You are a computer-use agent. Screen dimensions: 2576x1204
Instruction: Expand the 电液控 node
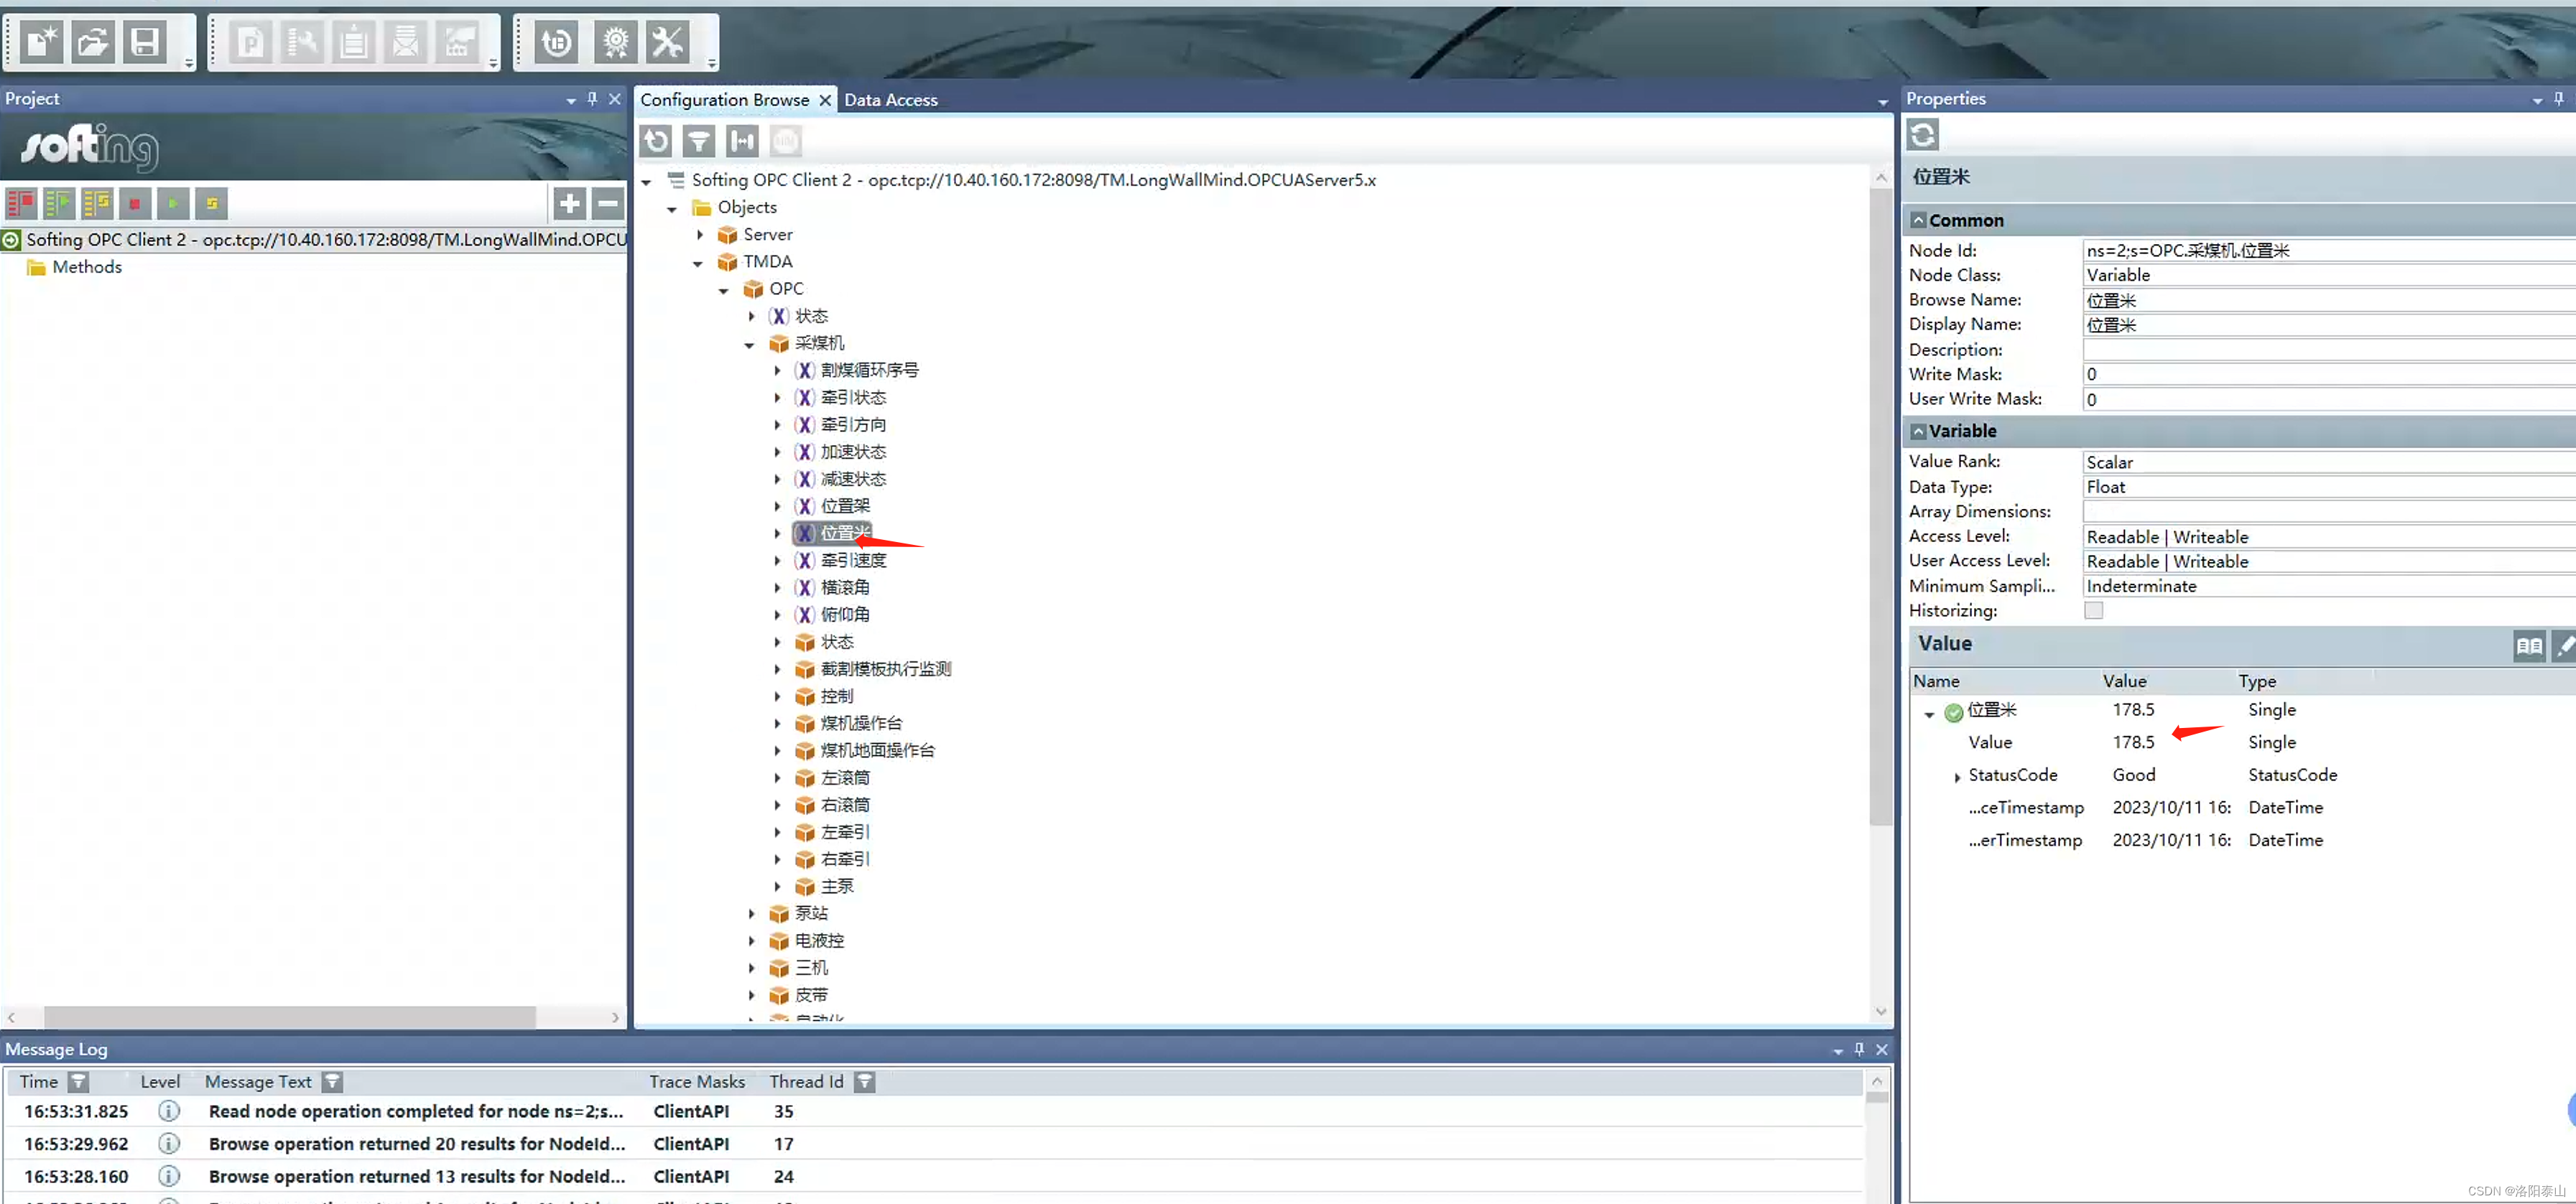pos(751,941)
